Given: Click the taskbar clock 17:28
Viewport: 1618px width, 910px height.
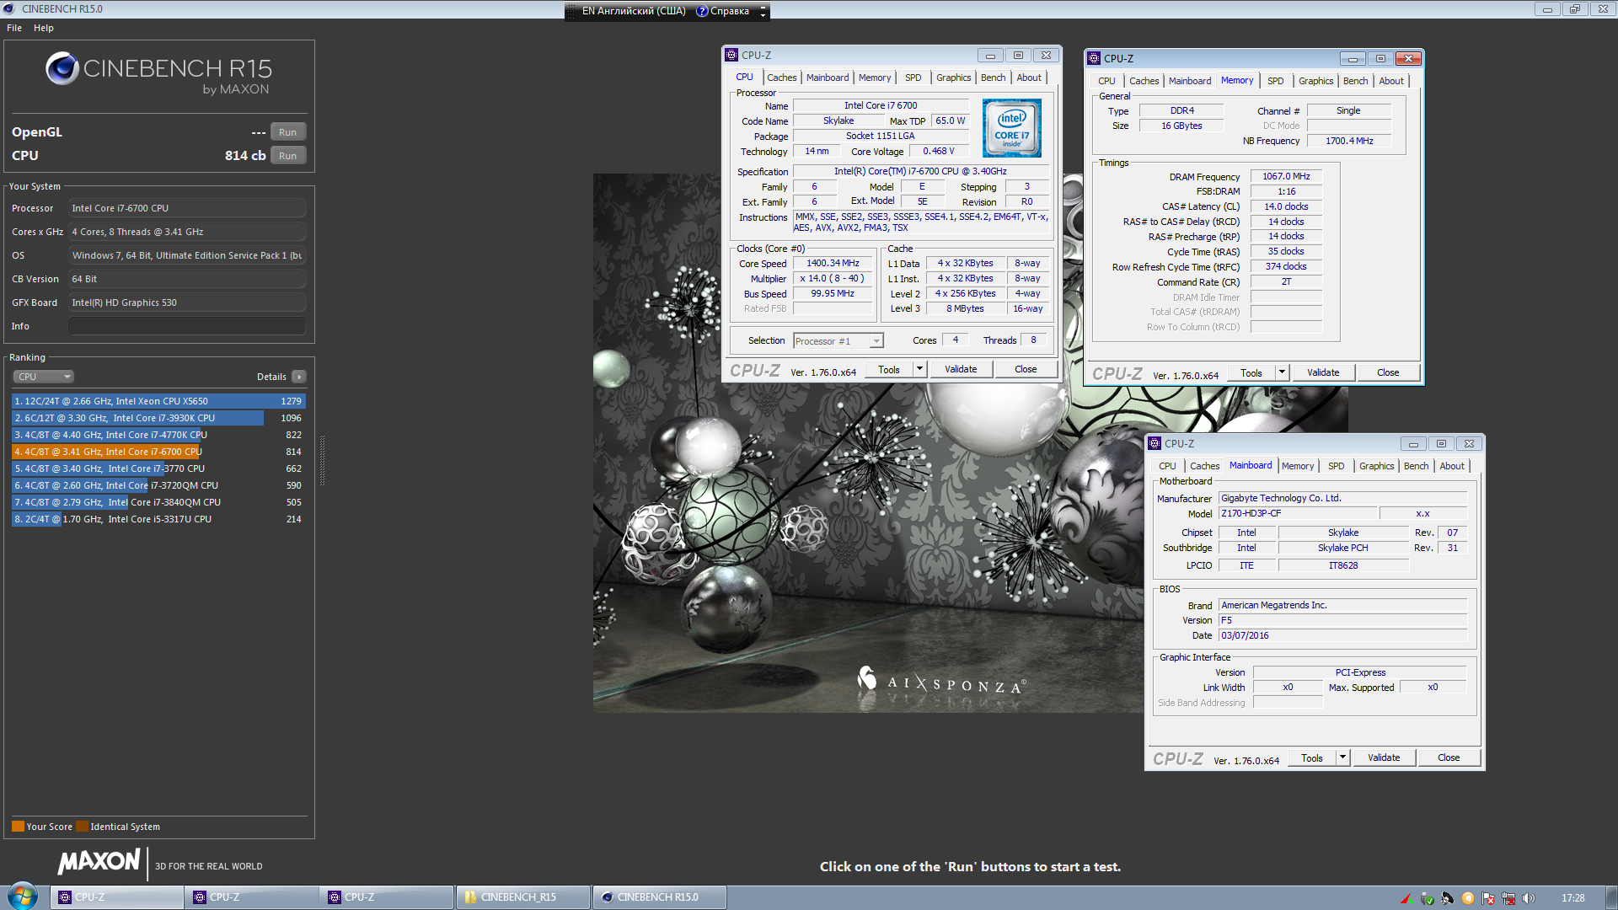Looking at the screenshot, I should pyautogui.click(x=1572, y=898).
